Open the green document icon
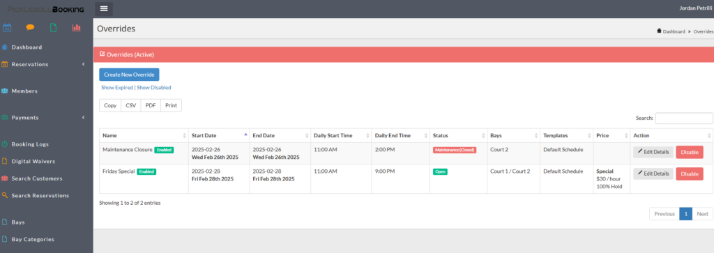Screen dimensions: 714x253 [53, 28]
